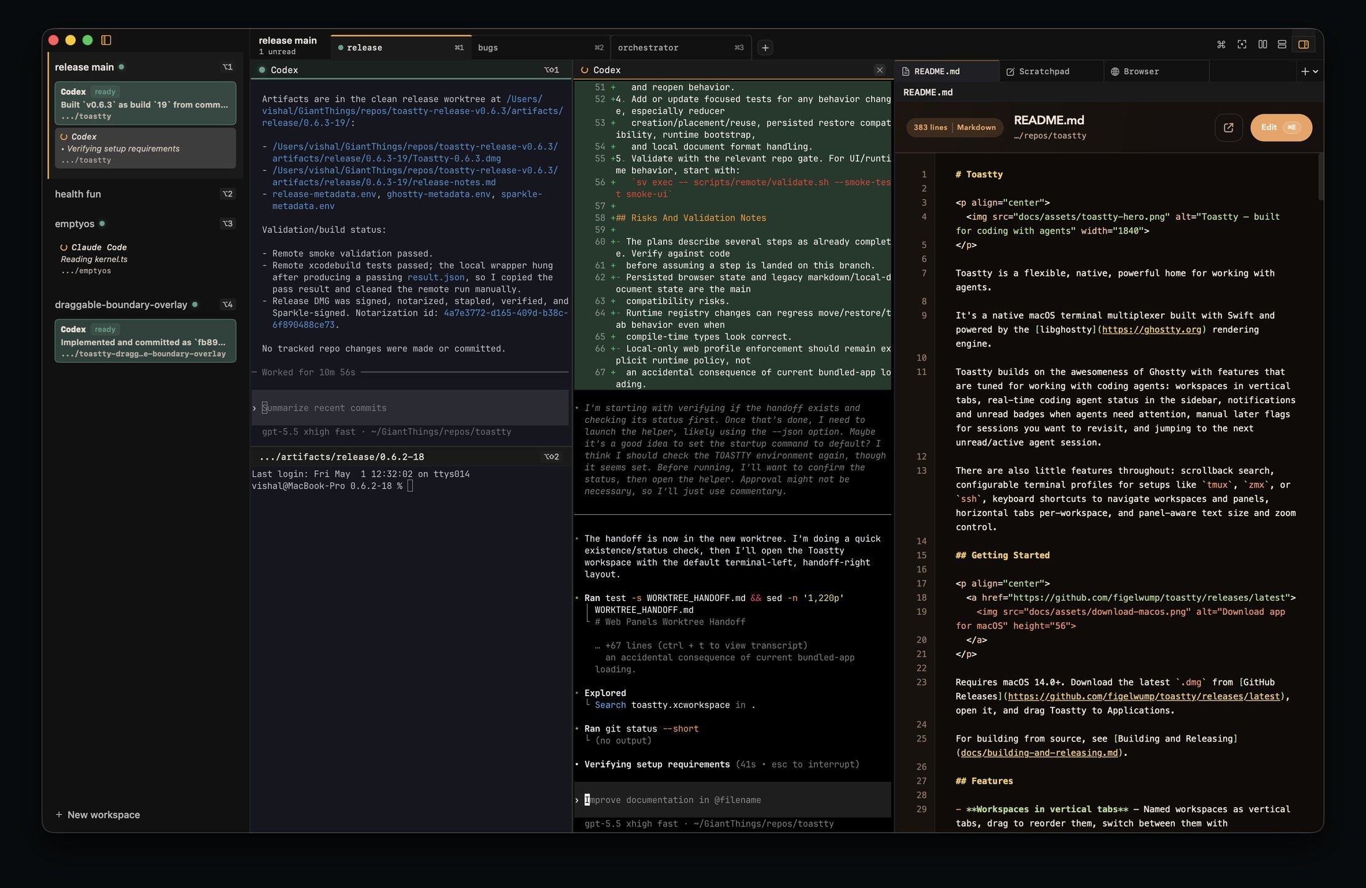Open Codex session 'Built v0.6.3 as build 19'
The width and height of the screenshot is (1366, 888).
click(x=145, y=103)
